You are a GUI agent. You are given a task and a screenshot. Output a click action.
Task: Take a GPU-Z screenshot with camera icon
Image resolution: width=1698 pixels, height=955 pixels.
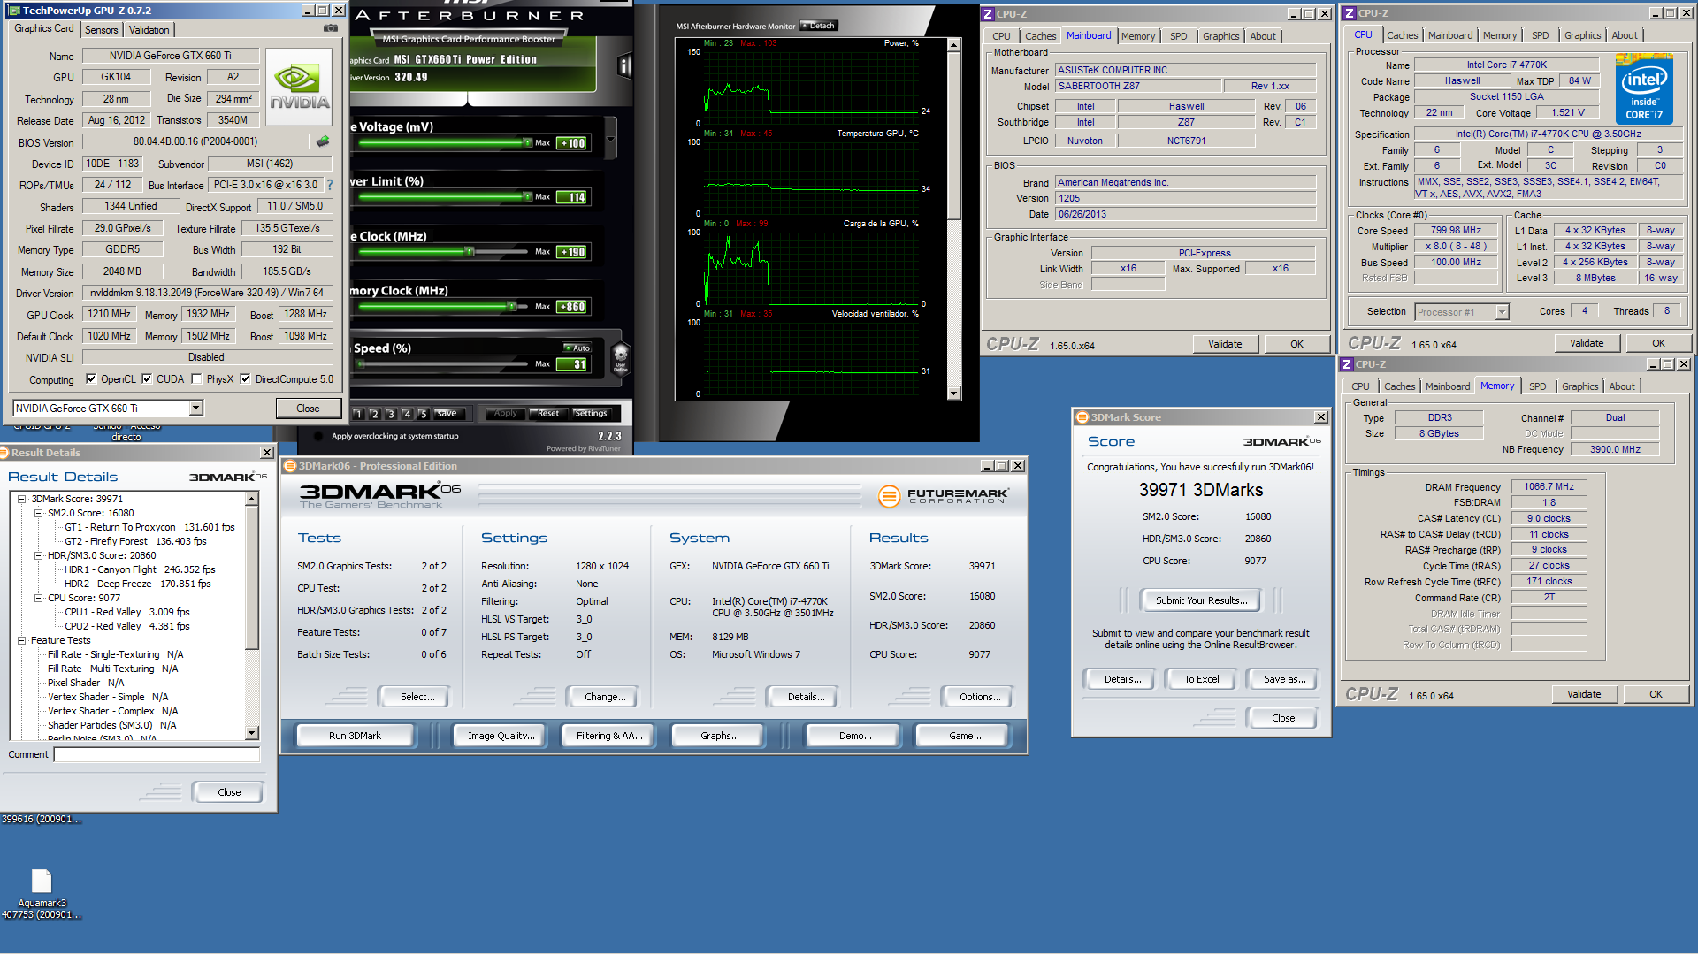coord(331,28)
